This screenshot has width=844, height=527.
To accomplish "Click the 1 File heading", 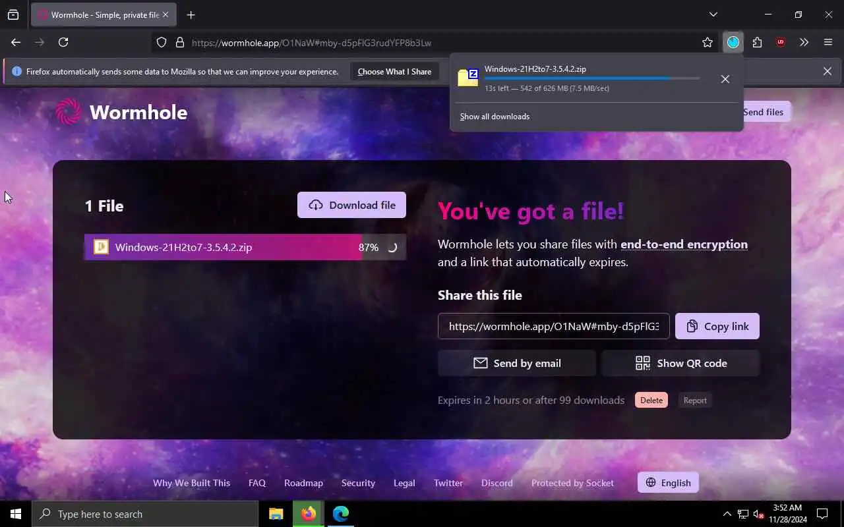I will coord(104,206).
